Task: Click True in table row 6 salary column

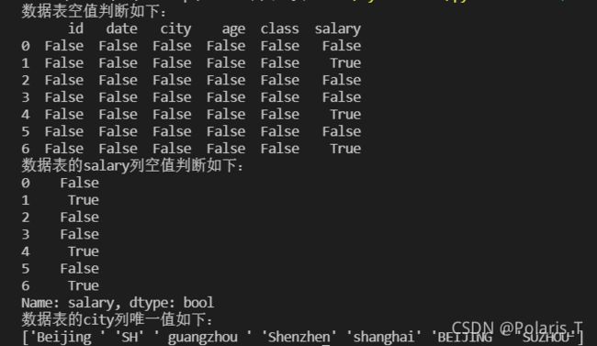Action: pyautogui.click(x=345, y=149)
